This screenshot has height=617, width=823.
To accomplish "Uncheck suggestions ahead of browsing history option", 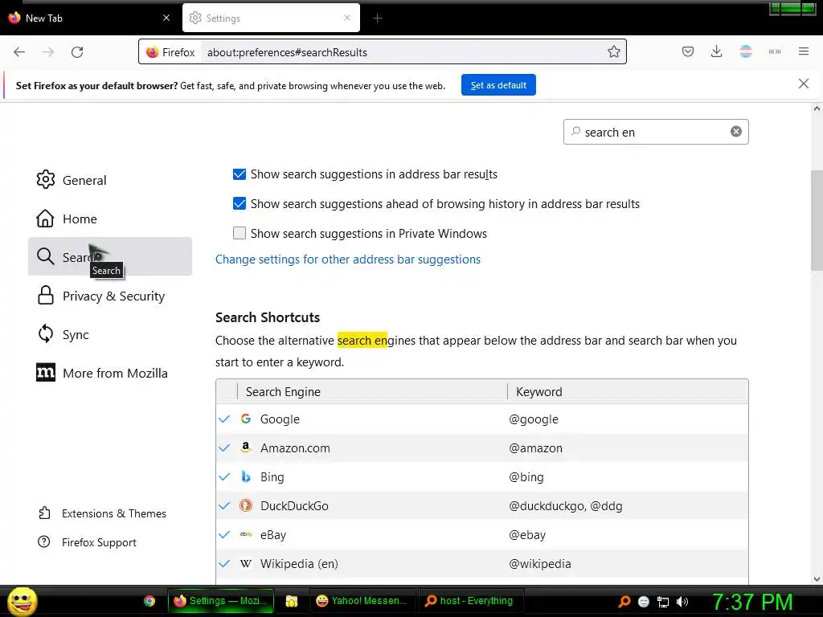I will point(240,203).
